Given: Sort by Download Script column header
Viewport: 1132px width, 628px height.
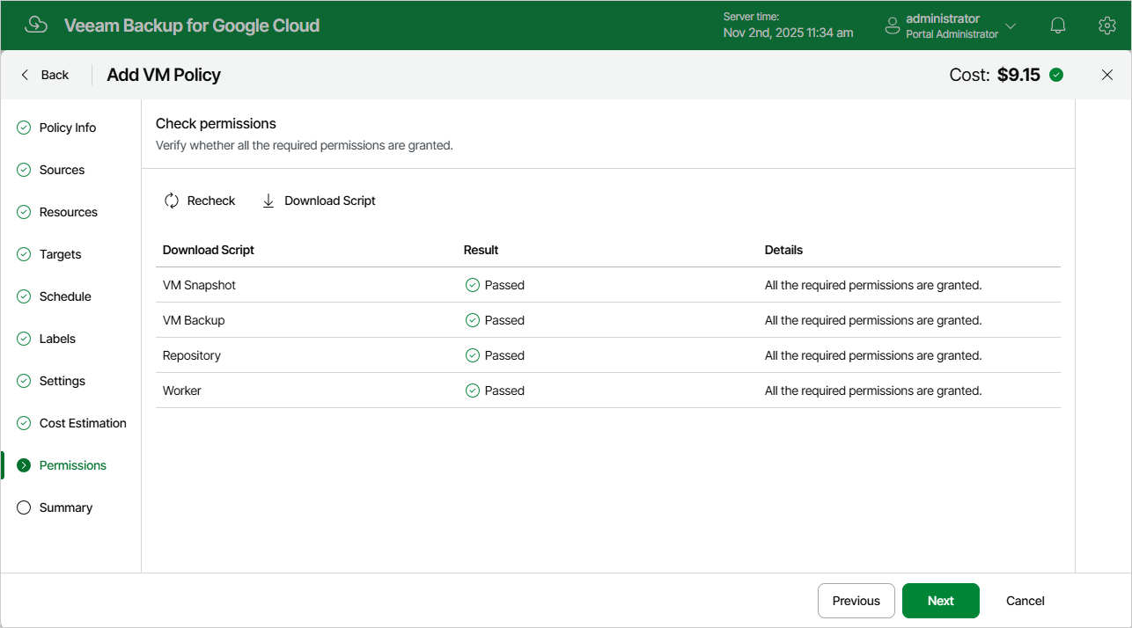Looking at the screenshot, I should pos(209,250).
